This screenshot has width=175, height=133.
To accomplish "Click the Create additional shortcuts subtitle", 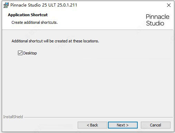I will point(35,22).
